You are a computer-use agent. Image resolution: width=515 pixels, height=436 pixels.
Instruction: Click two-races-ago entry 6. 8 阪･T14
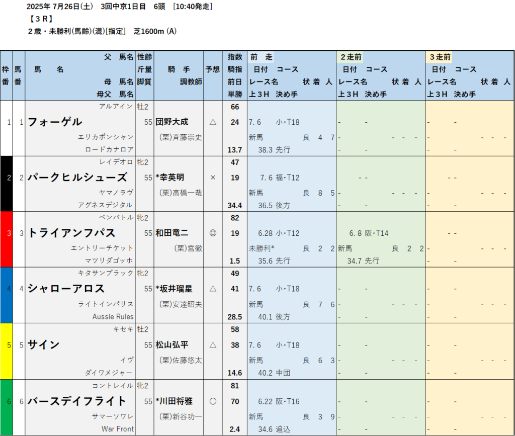(369, 233)
